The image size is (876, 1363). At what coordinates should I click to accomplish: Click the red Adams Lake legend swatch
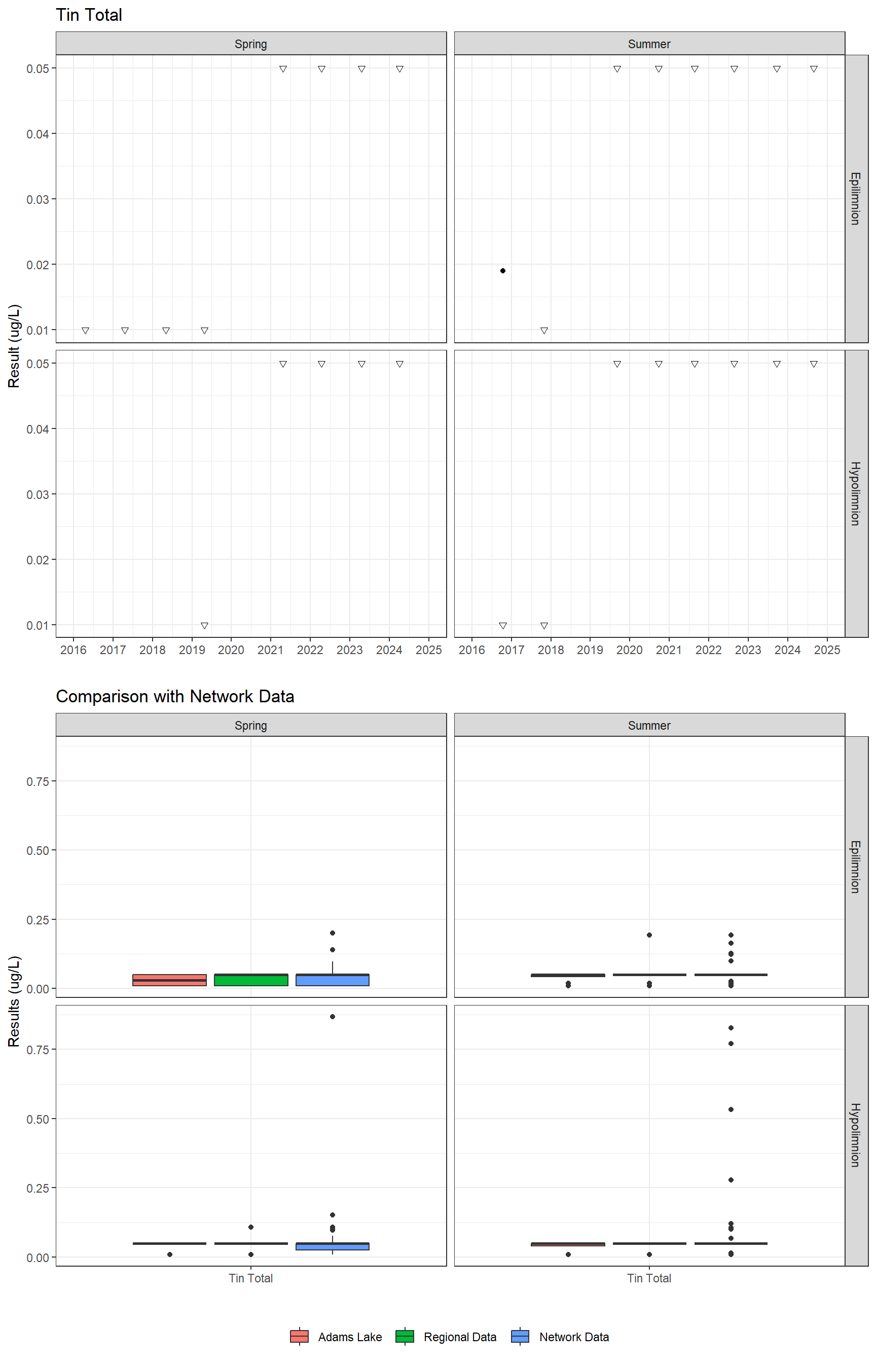click(299, 1336)
